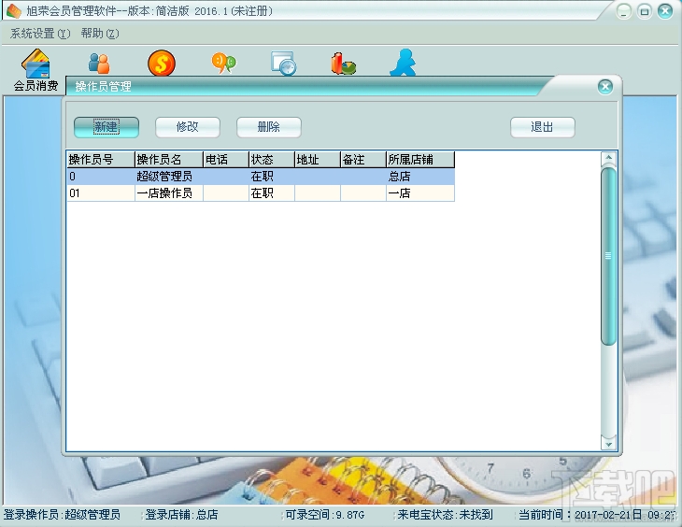682x527 pixels.
Task: Click 可录空间:9.87G in status bar
Action: point(324,515)
